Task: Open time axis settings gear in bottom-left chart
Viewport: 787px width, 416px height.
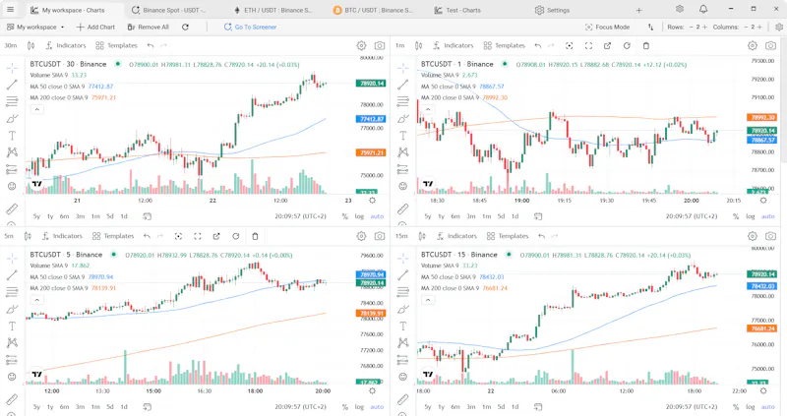Action: pos(373,390)
